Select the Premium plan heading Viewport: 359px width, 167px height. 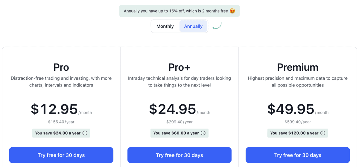click(x=298, y=67)
